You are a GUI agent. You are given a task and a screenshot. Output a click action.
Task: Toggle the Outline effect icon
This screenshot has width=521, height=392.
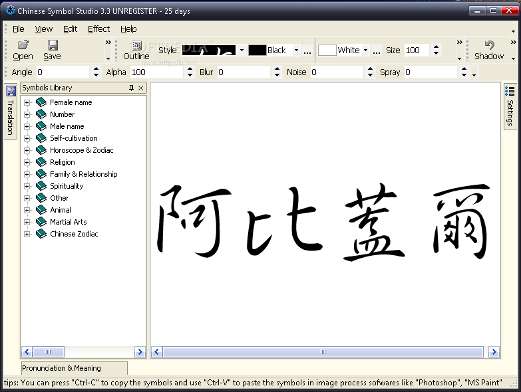(x=136, y=45)
